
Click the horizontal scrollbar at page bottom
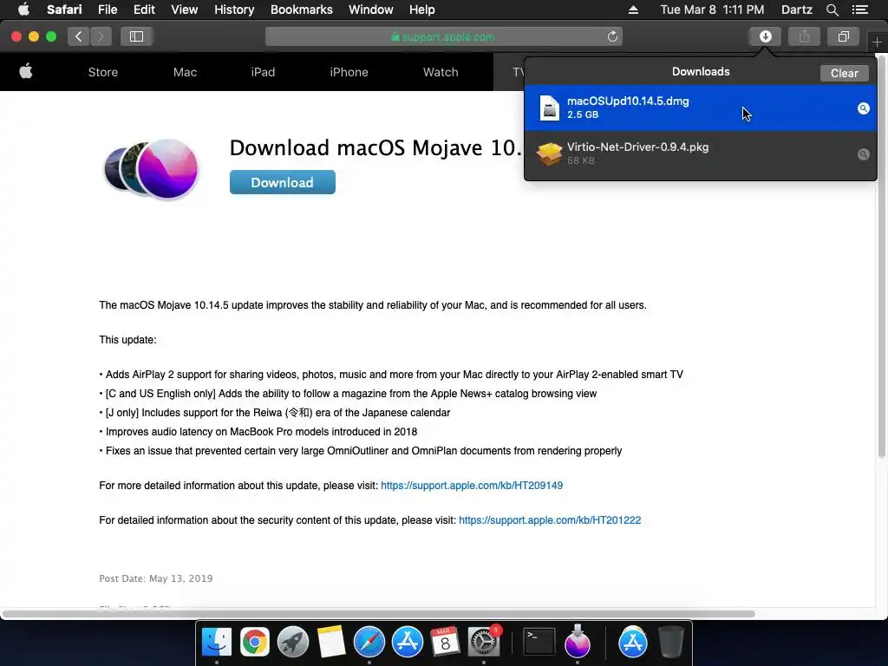coord(378,614)
